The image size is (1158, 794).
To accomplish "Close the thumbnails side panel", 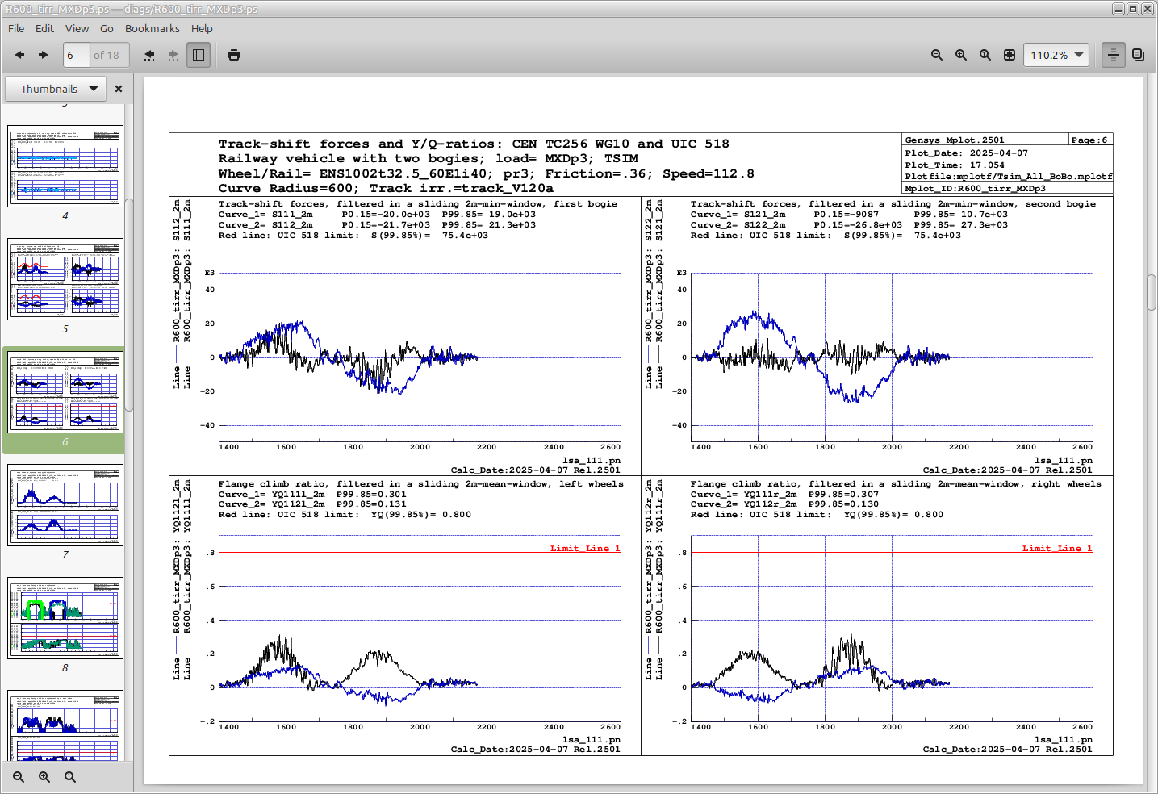I will coord(119,89).
